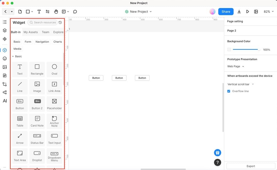The image size is (277, 170).
Task: Select the Button widget
Action: point(20,104)
